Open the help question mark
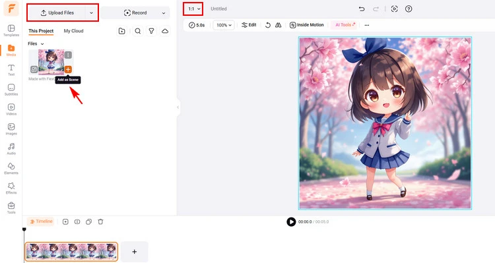 [409, 9]
